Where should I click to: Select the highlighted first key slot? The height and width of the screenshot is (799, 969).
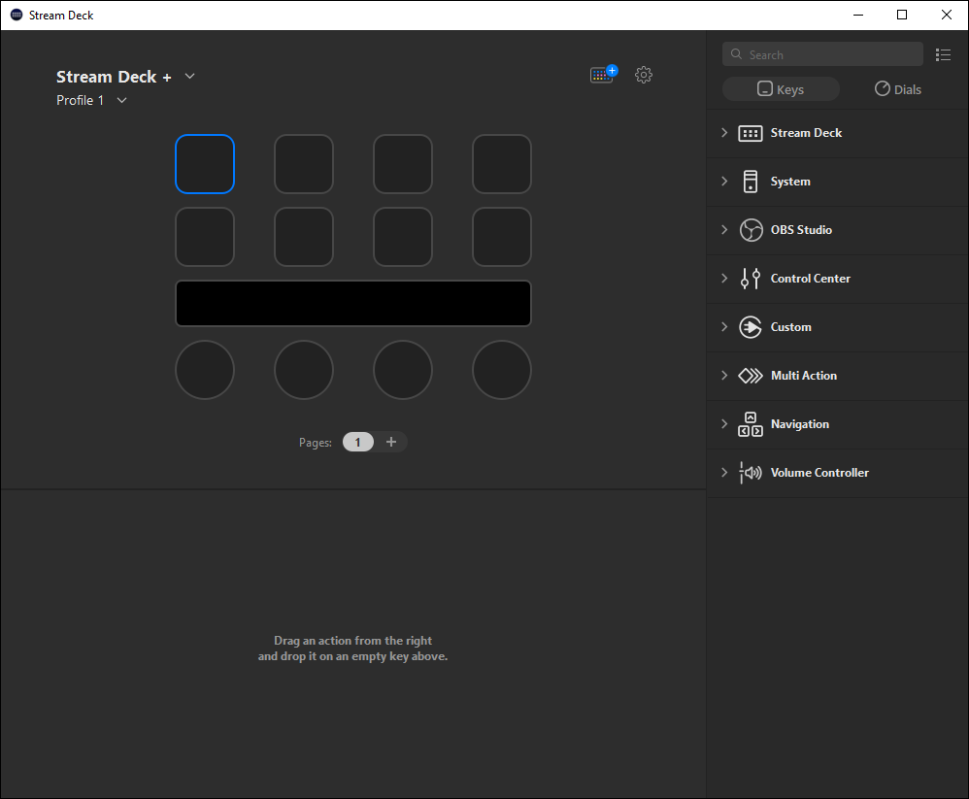205,164
